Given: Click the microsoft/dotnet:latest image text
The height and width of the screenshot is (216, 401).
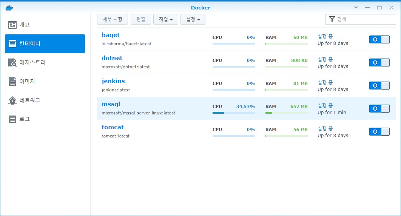Looking at the screenshot, I should 126,67.
